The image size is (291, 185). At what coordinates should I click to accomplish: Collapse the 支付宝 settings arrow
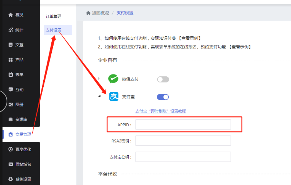coord(99,96)
